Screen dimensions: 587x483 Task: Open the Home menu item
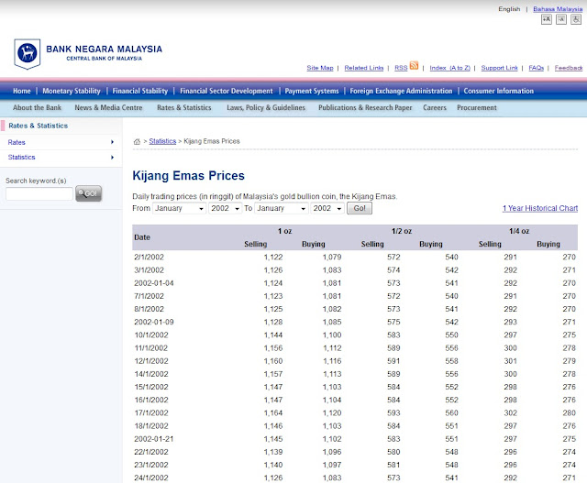pos(22,91)
